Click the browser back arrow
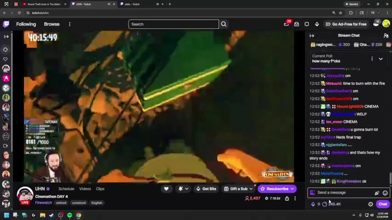Image resolution: width=392 pixels, height=220 pixels. coord(4,13)
